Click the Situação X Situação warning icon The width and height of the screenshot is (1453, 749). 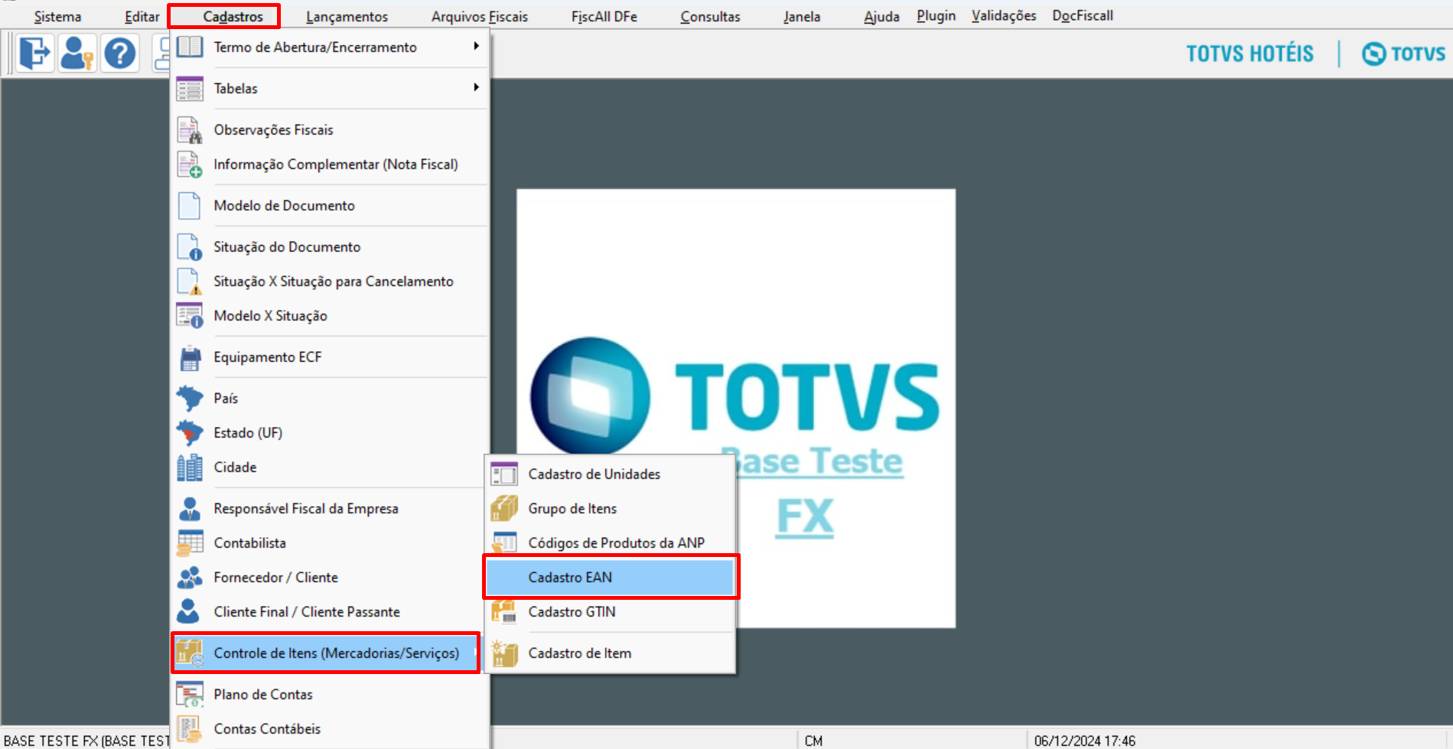pyautogui.click(x=190, y=282)
